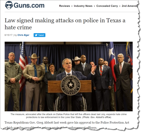This screenshot has height=133, width=143.
Task: Click the sunglasses monkey logo icon
Action: click(9, 5)
